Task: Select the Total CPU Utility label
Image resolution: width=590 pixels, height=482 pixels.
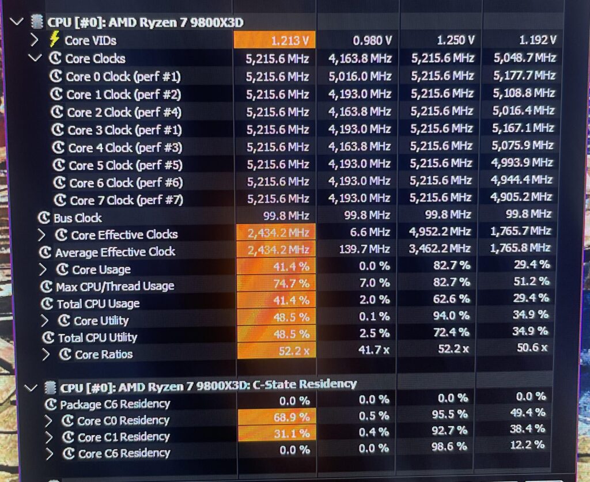Action: coord(98,337)
